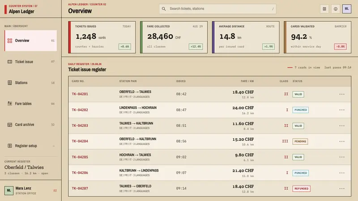This screenshot has height=201, width=358.
Task: Click the Overview grid icon
Action: coord(9,41)
